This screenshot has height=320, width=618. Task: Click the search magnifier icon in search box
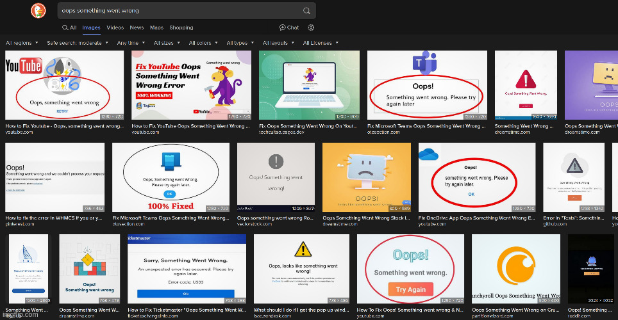(x=306, y=11)
